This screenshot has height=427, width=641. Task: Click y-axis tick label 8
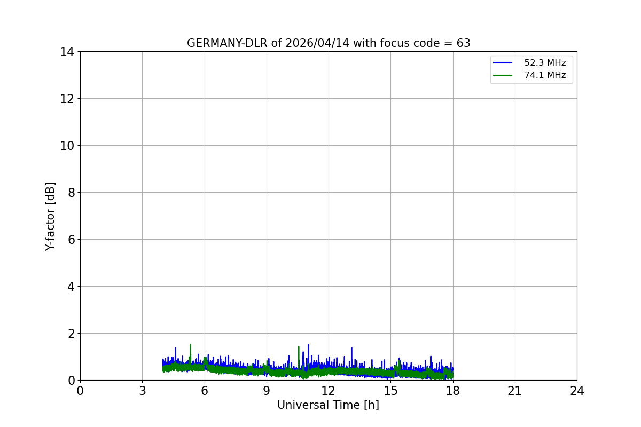click(x=70, y=193)
